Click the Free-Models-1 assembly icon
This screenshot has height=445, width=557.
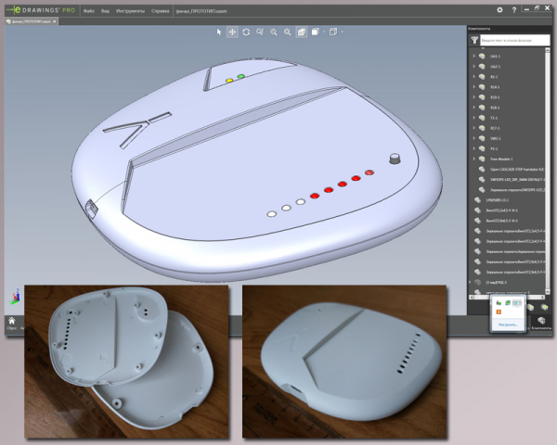click(x=482, y=159)
